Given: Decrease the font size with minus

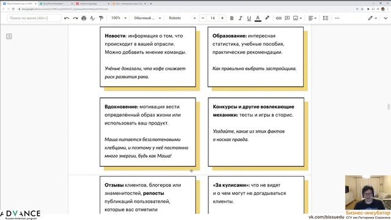Looking at the screenshot, I should pos(203,18).
